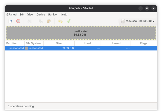Click the Copy partition toolbar icon

point(41,21)
